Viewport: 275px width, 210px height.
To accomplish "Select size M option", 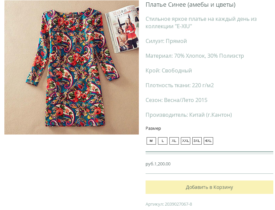I will tap(151, 141).
